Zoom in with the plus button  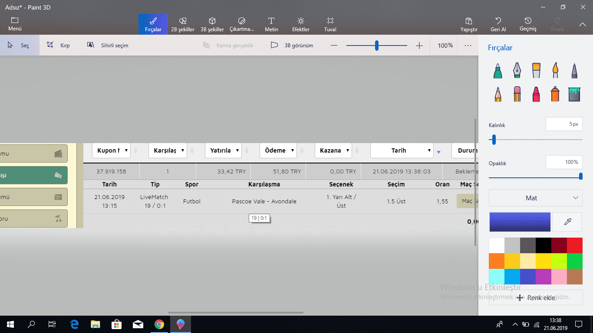pyautogui.click(x=419, y=46)
